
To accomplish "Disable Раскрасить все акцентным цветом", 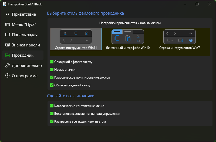I will [x=52, y=121].
